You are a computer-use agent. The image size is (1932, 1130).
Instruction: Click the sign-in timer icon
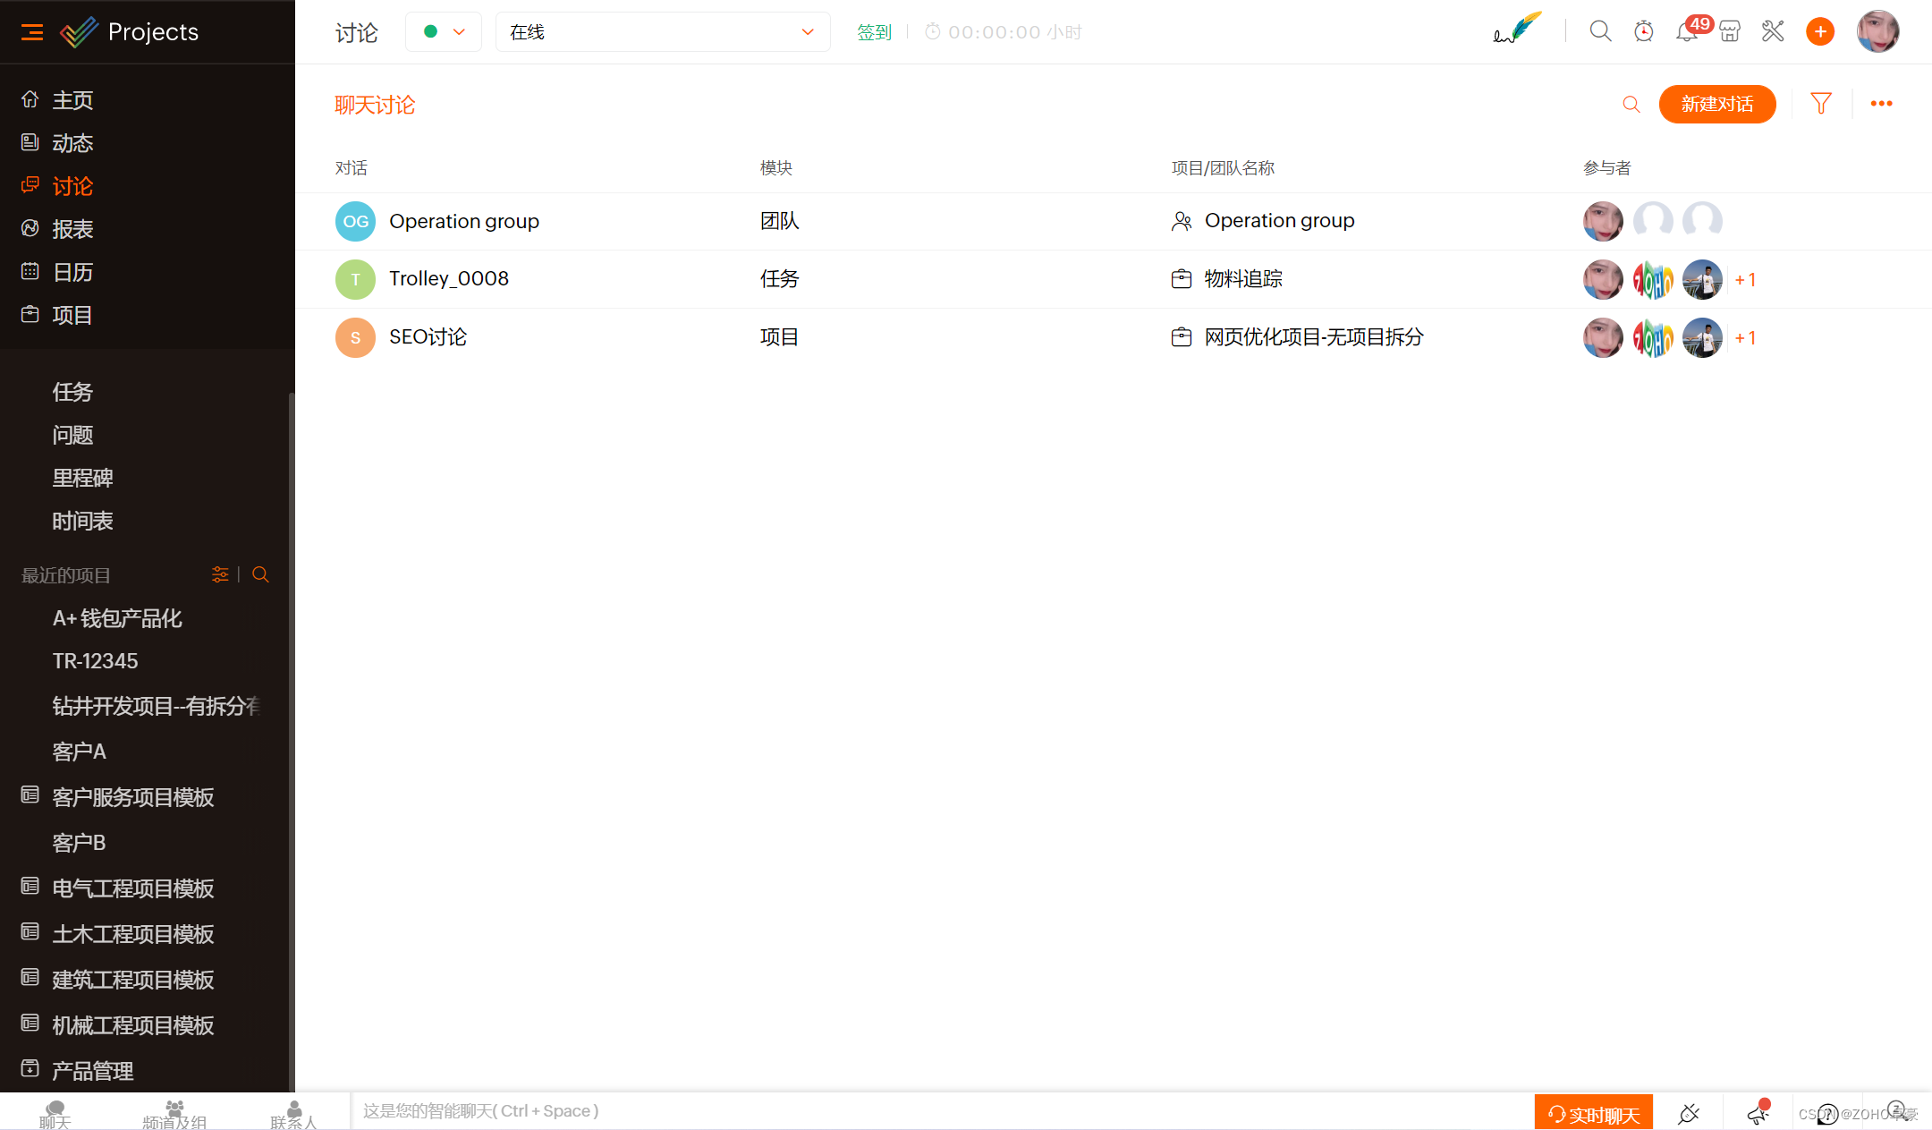tap(933, 31)
